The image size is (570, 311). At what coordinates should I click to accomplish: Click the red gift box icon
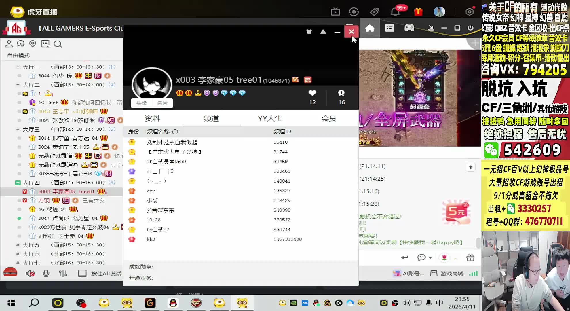pos(418,12)
